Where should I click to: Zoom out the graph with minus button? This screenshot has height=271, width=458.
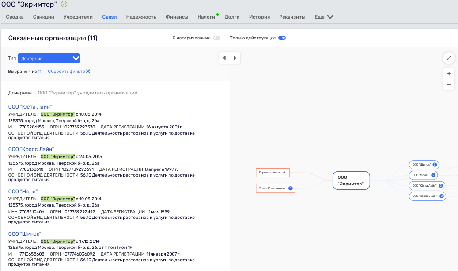click(x=449, y=84)
